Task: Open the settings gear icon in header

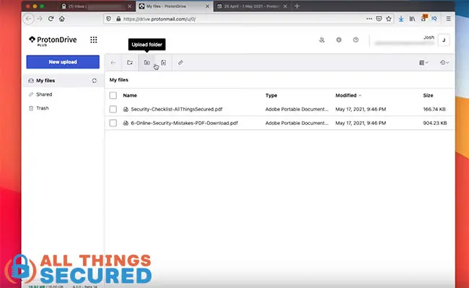Action: pos(338,40)
